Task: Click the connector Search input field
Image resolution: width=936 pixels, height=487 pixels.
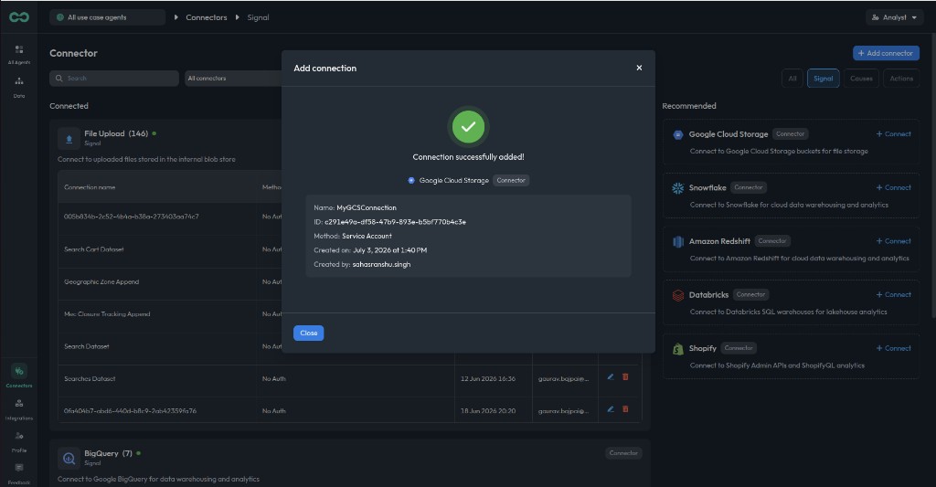Action: [x=114, y=79]
